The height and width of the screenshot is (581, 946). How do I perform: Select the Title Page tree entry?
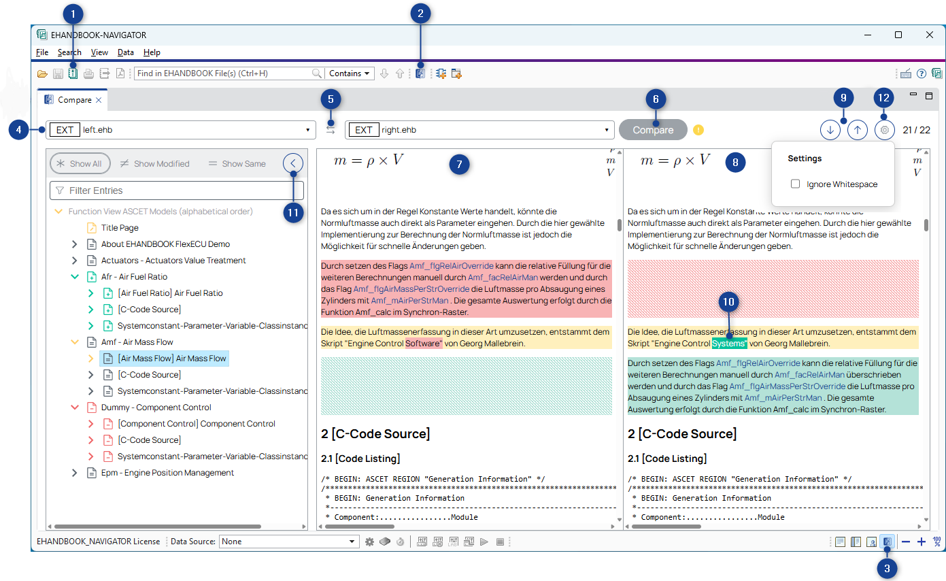(120, 228)
